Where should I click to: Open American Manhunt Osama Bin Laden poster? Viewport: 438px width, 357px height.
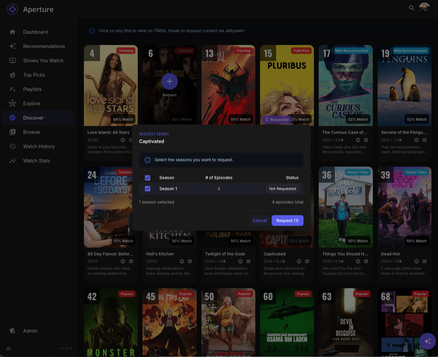[x=287, y=323]
